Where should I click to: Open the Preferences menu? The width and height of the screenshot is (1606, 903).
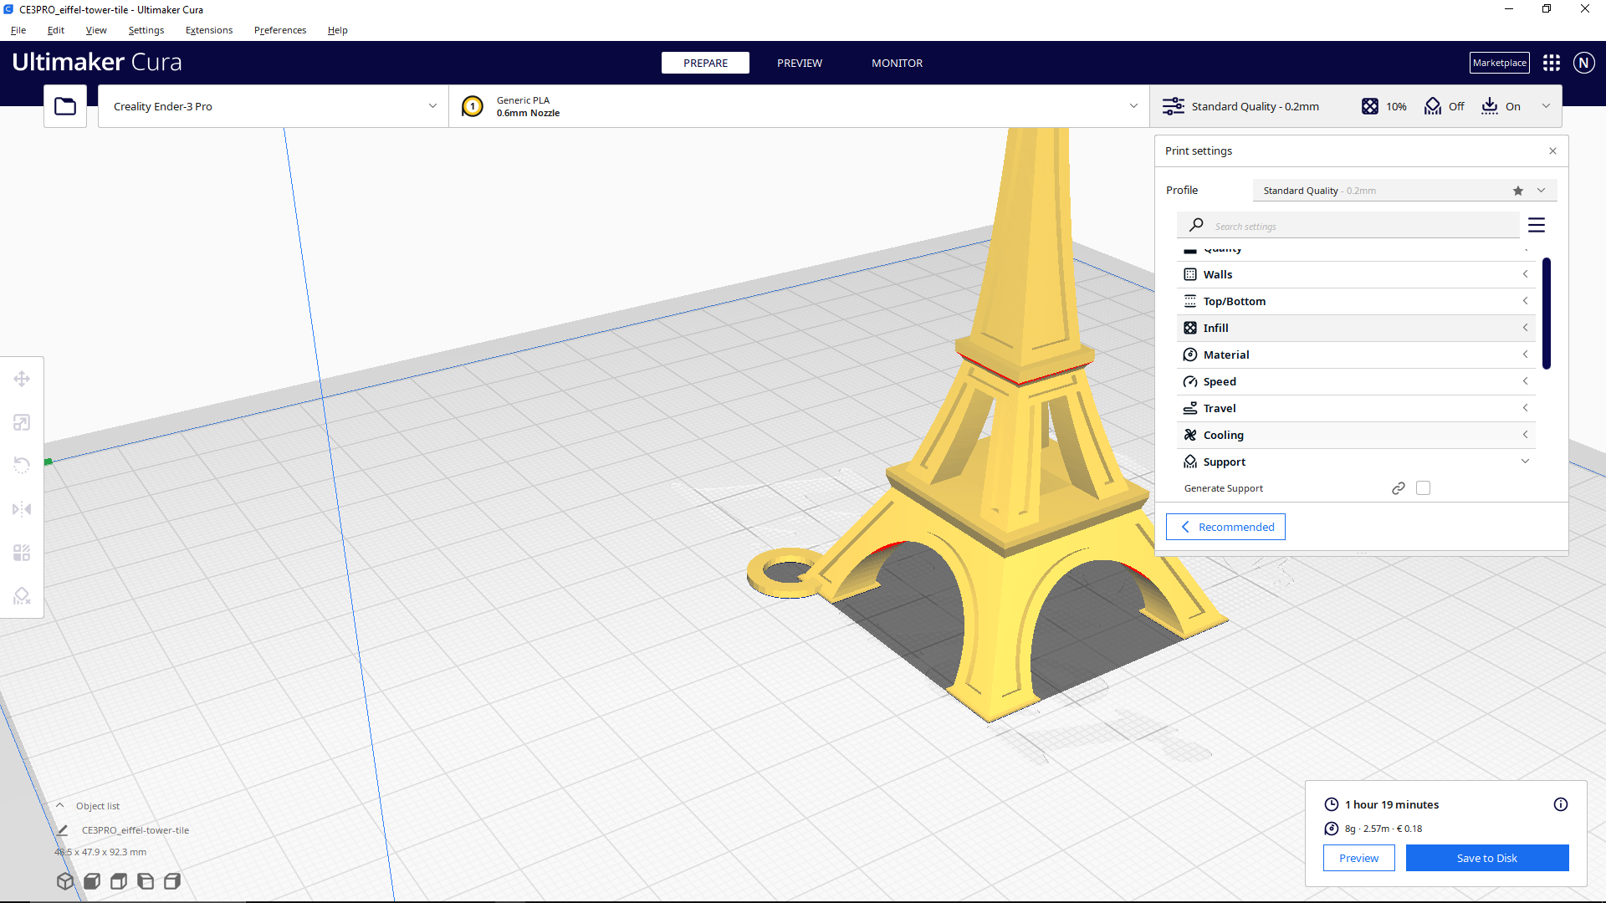click(280, 30)
